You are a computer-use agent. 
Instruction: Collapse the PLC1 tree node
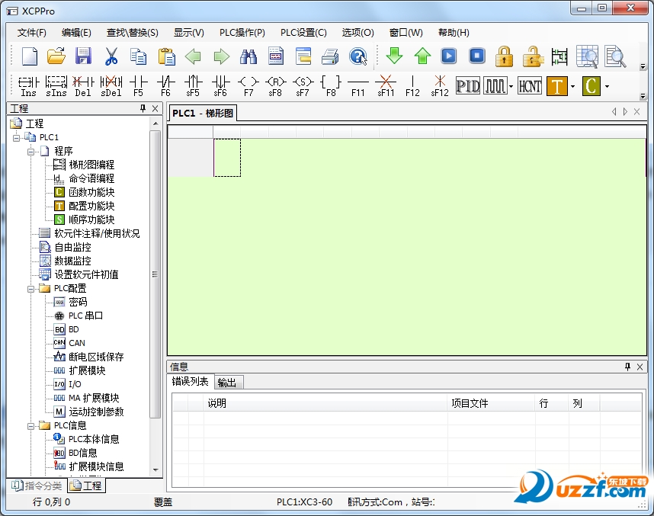(16, 137)
